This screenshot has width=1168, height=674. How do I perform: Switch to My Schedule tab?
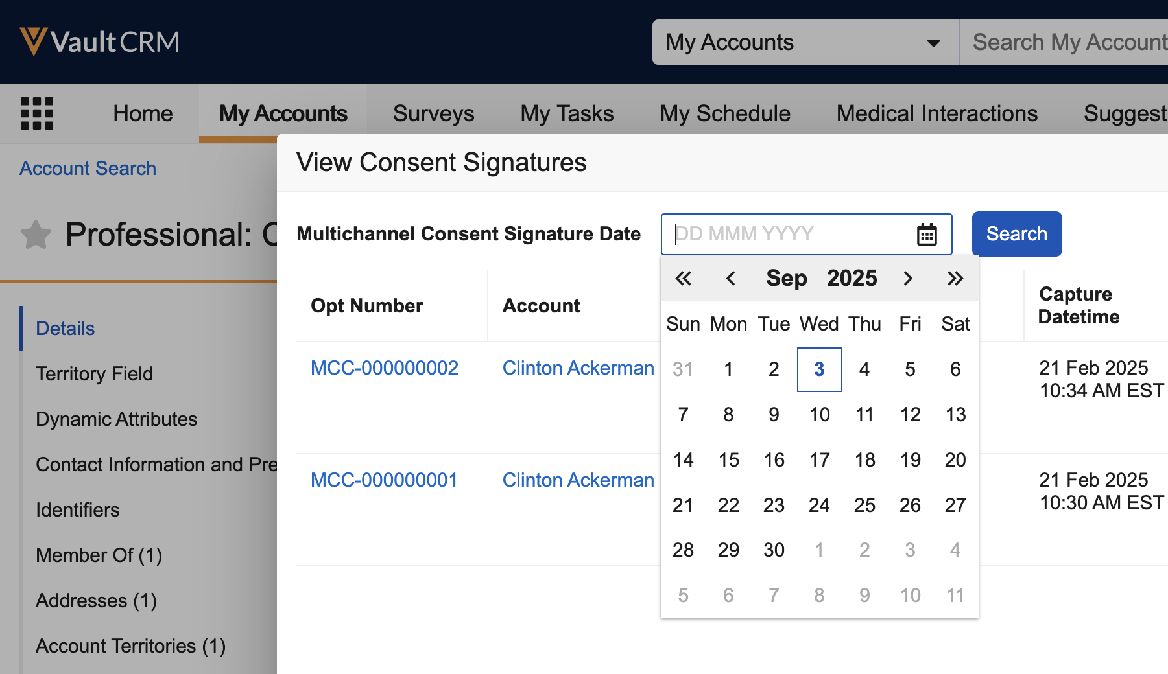(x=724, y=113)
